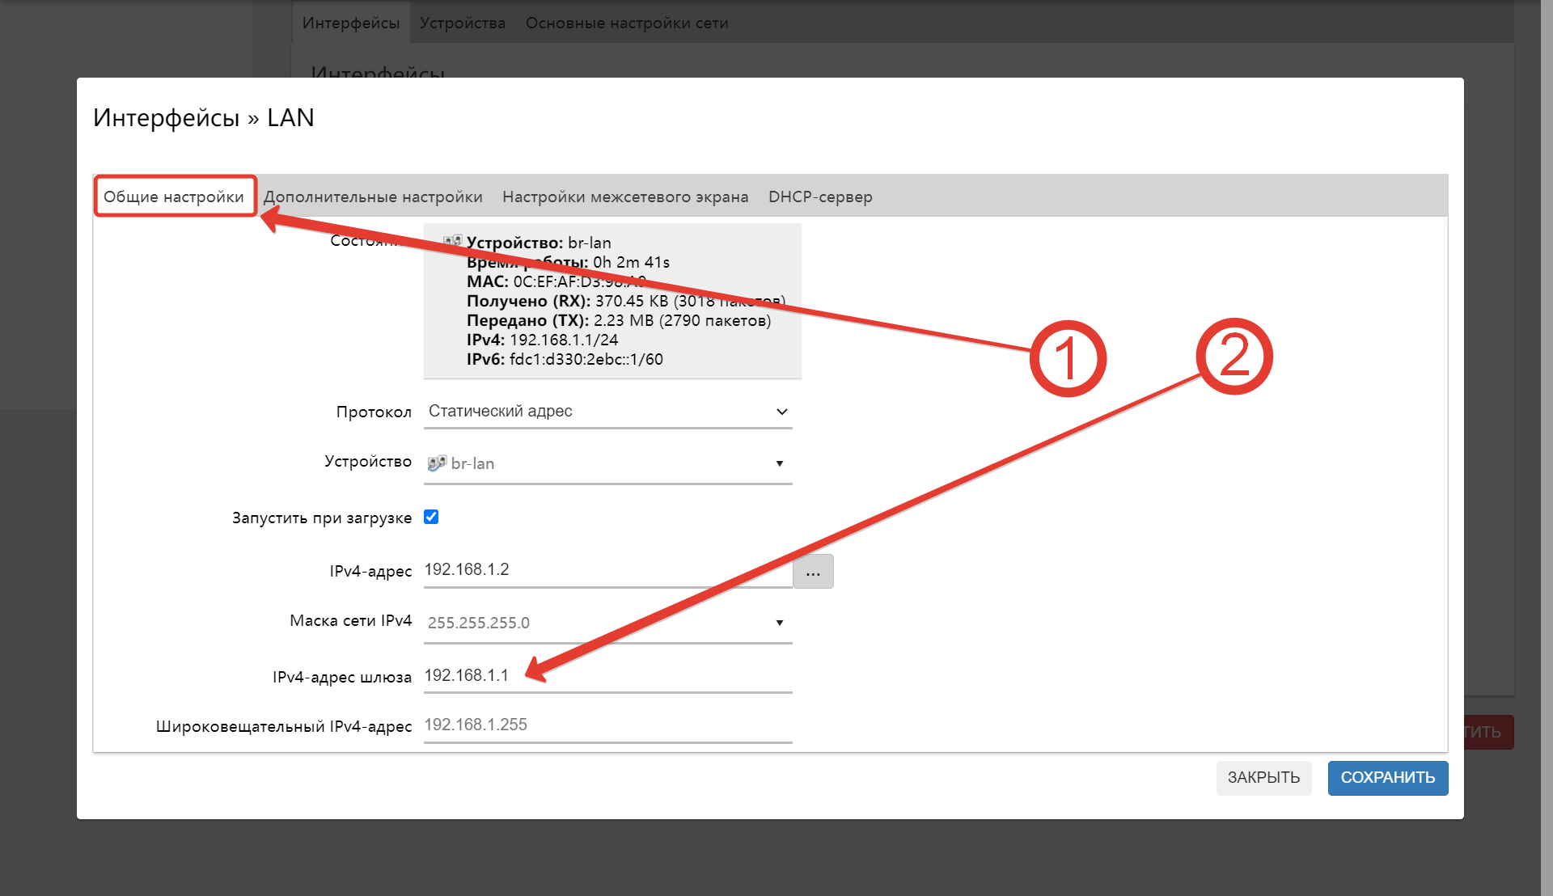
Task: Switch to the Общие настройки tab
Action: [x=174, y=197]
